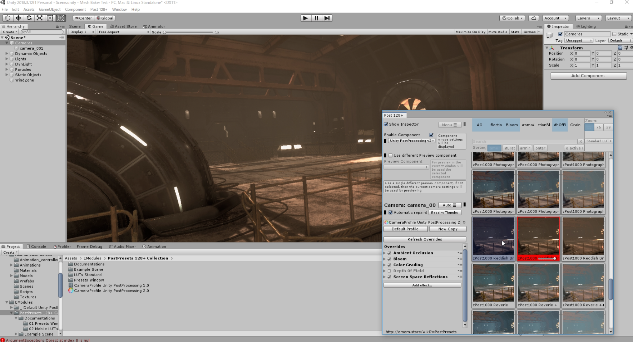Enable the Depth Of Field override
Screen dimensions: 633x342
click(389, 271)
